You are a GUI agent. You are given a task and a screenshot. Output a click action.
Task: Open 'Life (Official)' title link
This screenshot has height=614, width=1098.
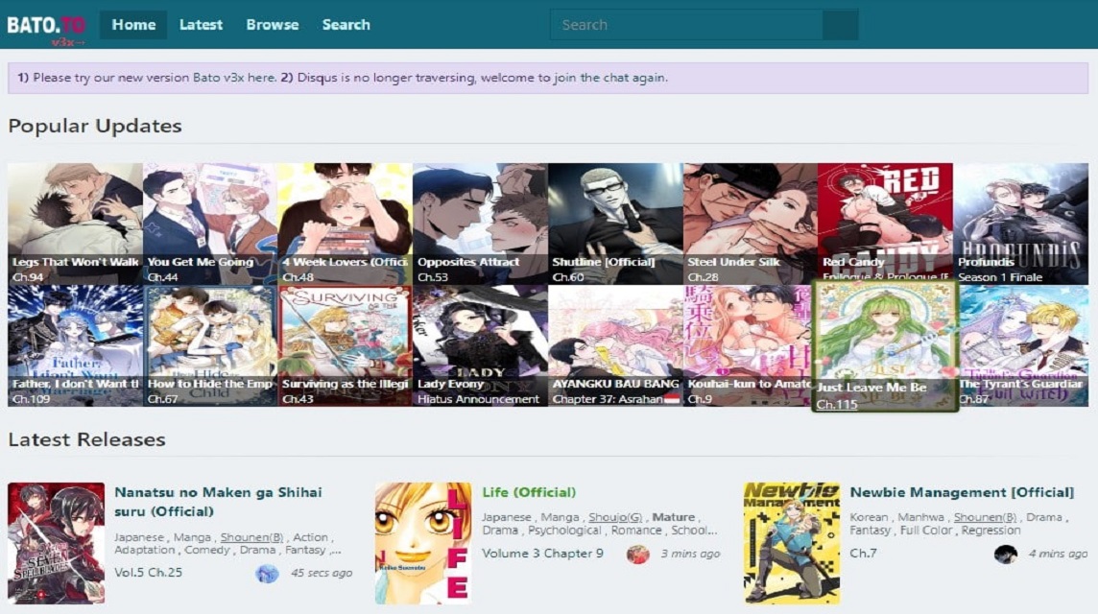529,492
